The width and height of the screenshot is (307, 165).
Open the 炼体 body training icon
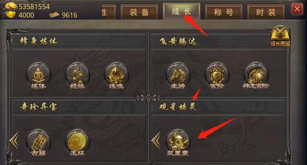(x=38, y=75)
